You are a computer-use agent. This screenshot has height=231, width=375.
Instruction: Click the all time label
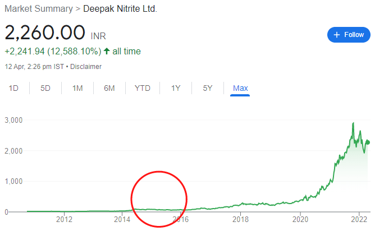coord(126,52)
